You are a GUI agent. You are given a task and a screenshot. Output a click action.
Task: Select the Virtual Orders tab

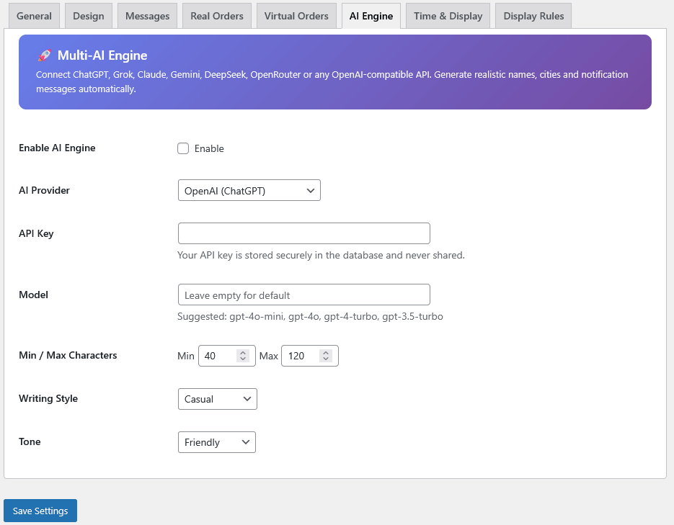pos(296,16)
